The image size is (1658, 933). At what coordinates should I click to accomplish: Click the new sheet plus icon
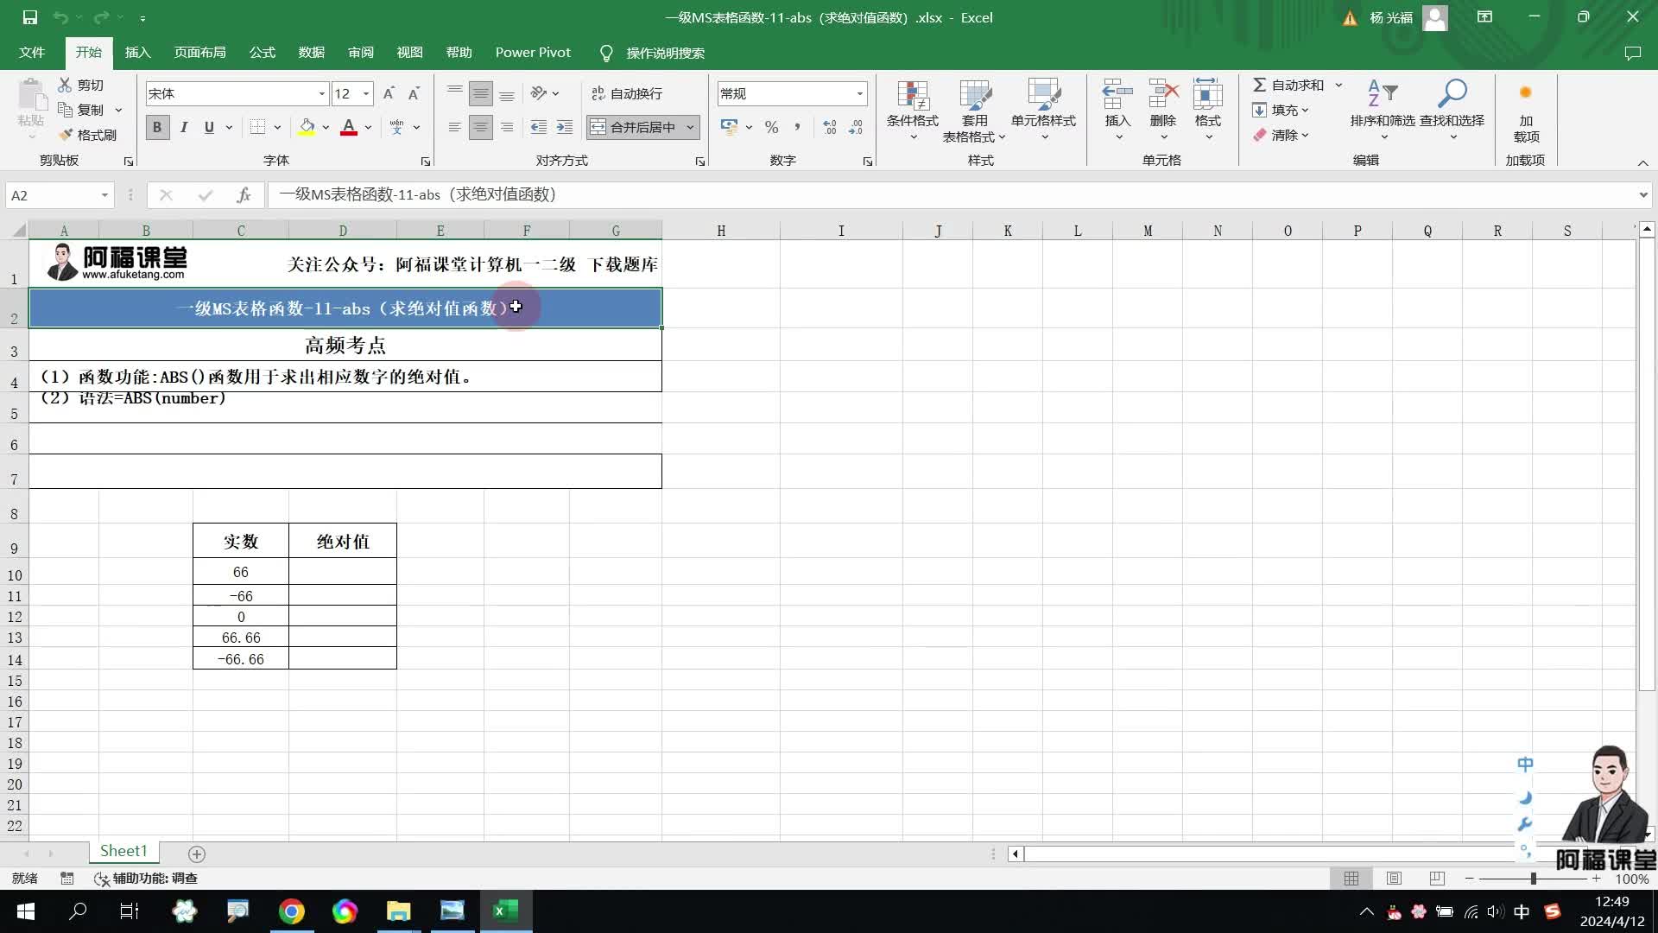click(197, 854)
